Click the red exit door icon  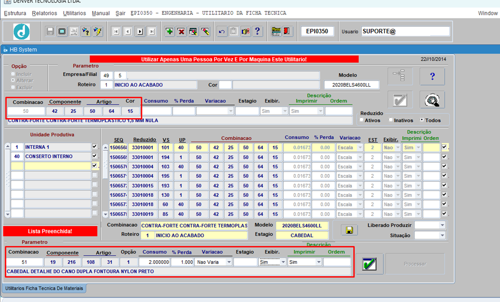point(287,31)
